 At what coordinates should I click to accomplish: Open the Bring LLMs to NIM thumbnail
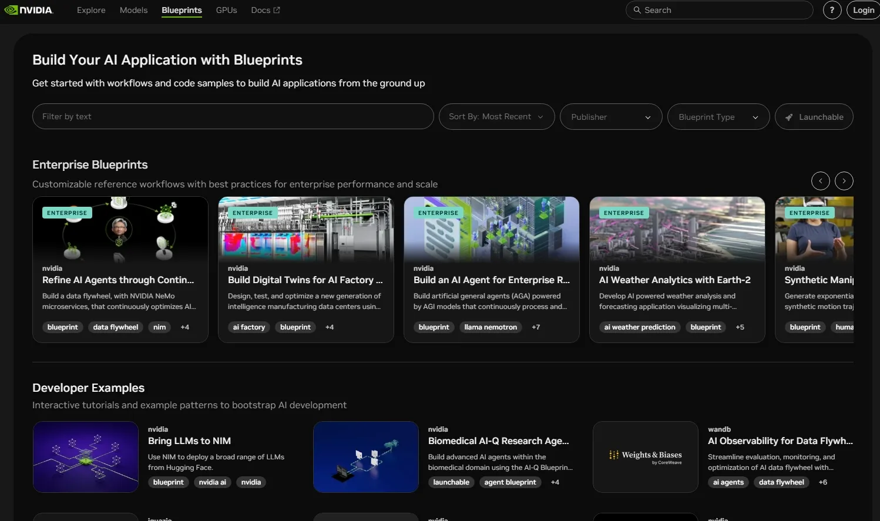[86, 457]
